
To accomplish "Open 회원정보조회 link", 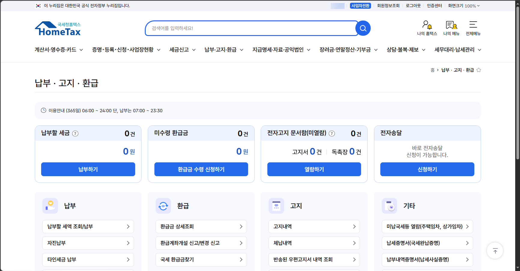I will point(388,6).
